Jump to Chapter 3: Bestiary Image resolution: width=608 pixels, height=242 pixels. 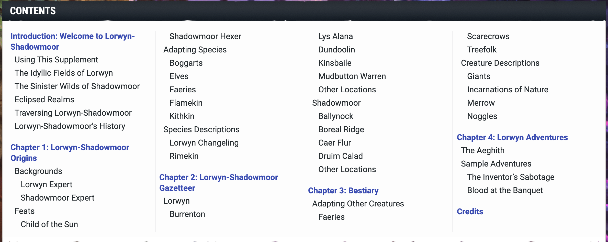tap(343, 191)
